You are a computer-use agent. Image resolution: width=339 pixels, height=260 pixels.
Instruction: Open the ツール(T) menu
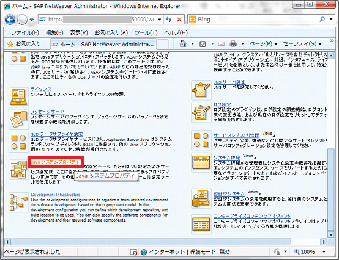[x=146, y=32]
